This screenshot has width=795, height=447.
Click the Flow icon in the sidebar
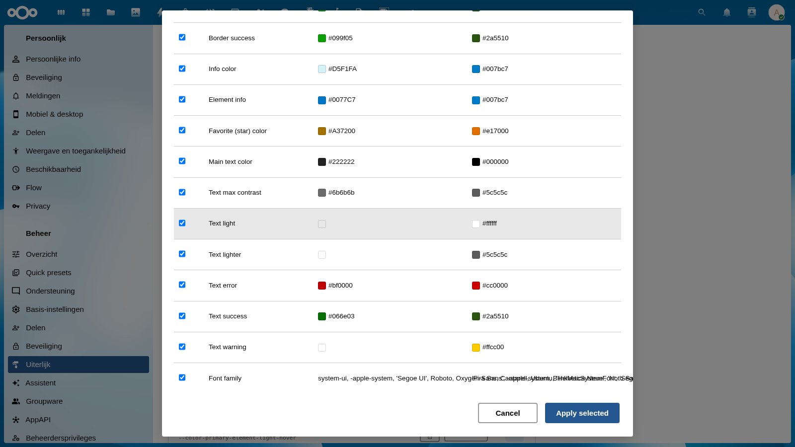tap(16, 188)
